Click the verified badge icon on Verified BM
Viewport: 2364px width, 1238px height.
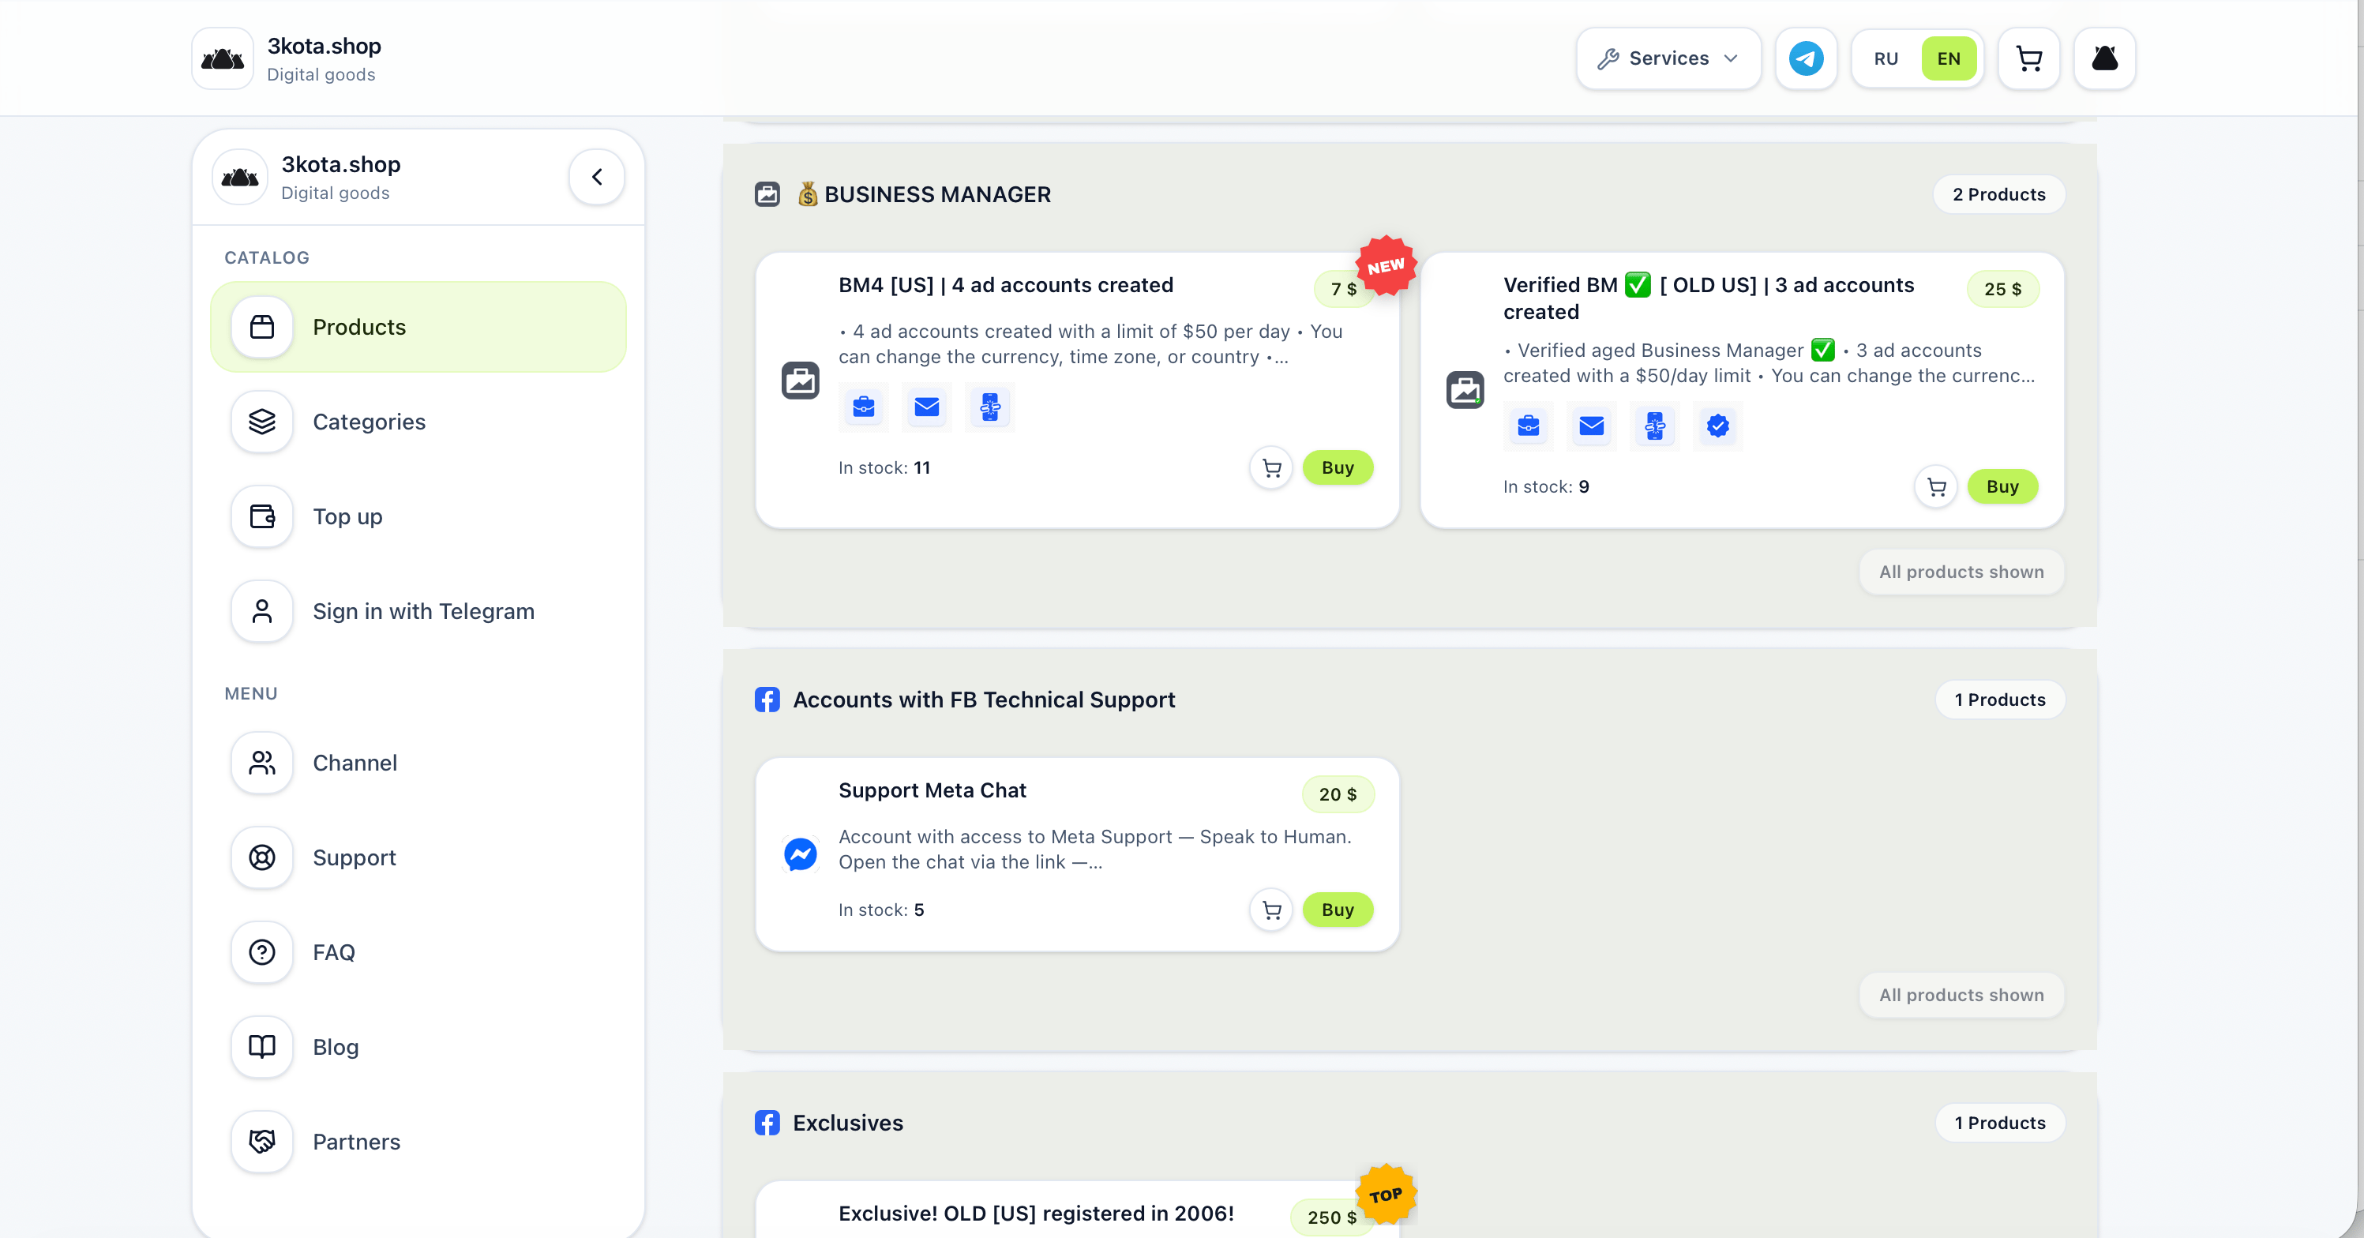pyautogui.click(x=1717, y=426)
